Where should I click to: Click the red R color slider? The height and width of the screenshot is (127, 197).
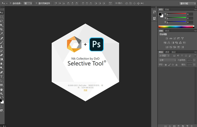[x=176, y=13]
